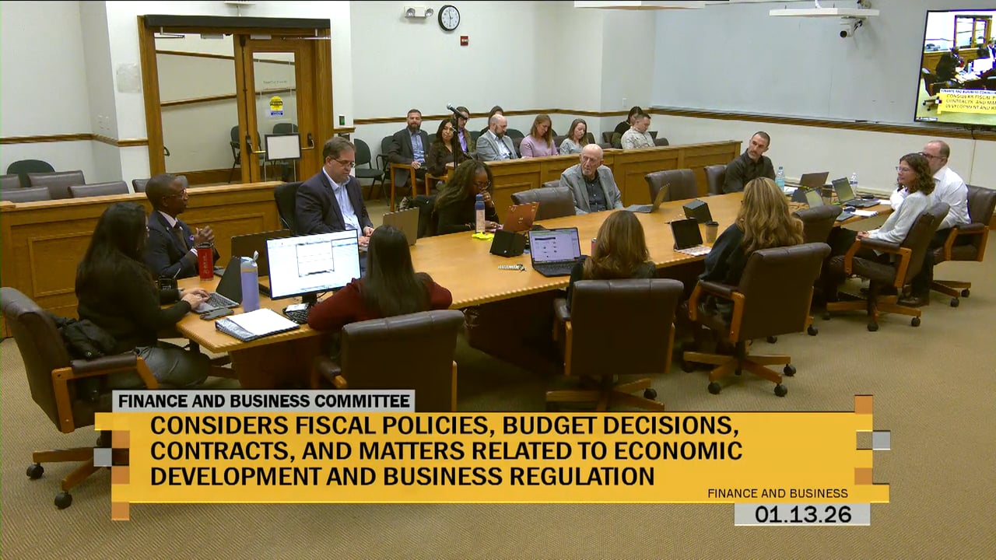The height and width of the screenshot is (560, 996).
Task: Click the open laptop screen at table center
Action: click(x=555, y=247)
